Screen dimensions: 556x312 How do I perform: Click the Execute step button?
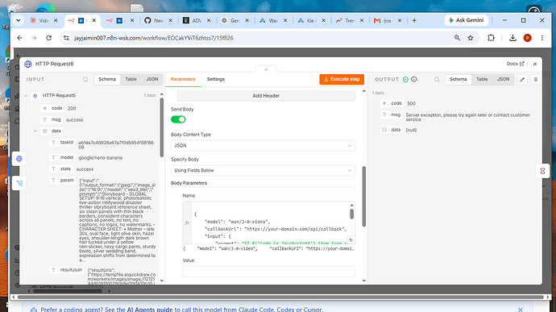[342, 79]
